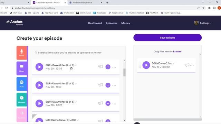221x124 pixels.
Task: Click the library list scrollbar thumb
Action: 124,72
